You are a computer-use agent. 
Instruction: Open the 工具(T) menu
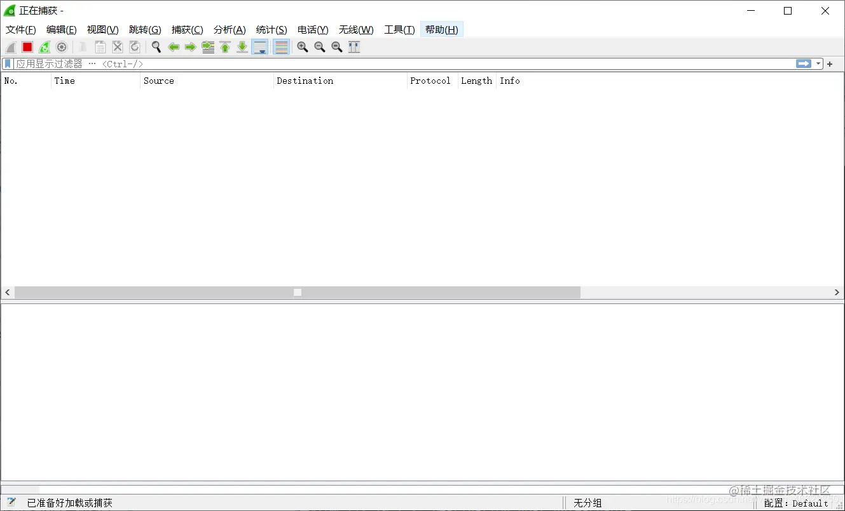pos(399,29)
